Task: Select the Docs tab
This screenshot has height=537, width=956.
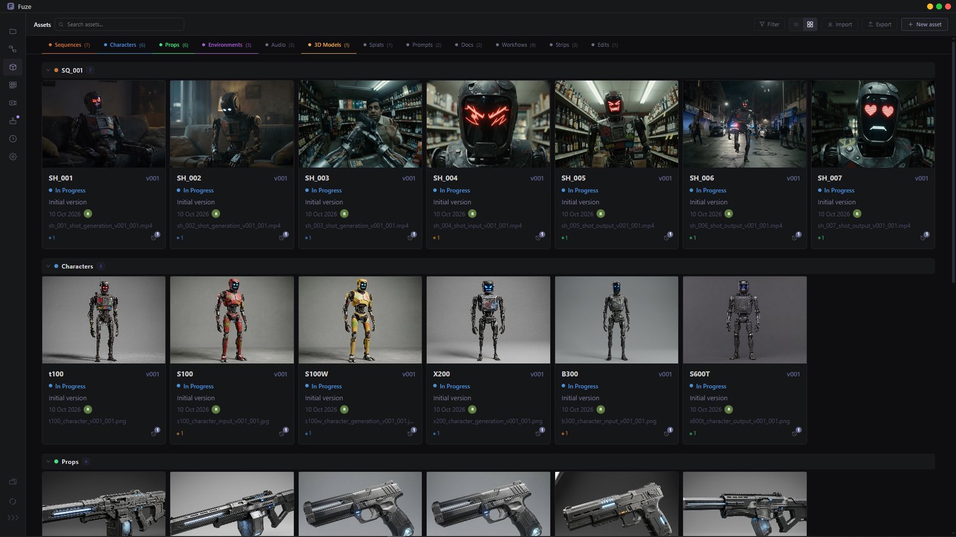Action: click(468, 45)
